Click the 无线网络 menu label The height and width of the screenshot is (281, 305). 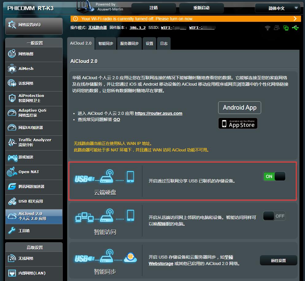click(26, 258)
